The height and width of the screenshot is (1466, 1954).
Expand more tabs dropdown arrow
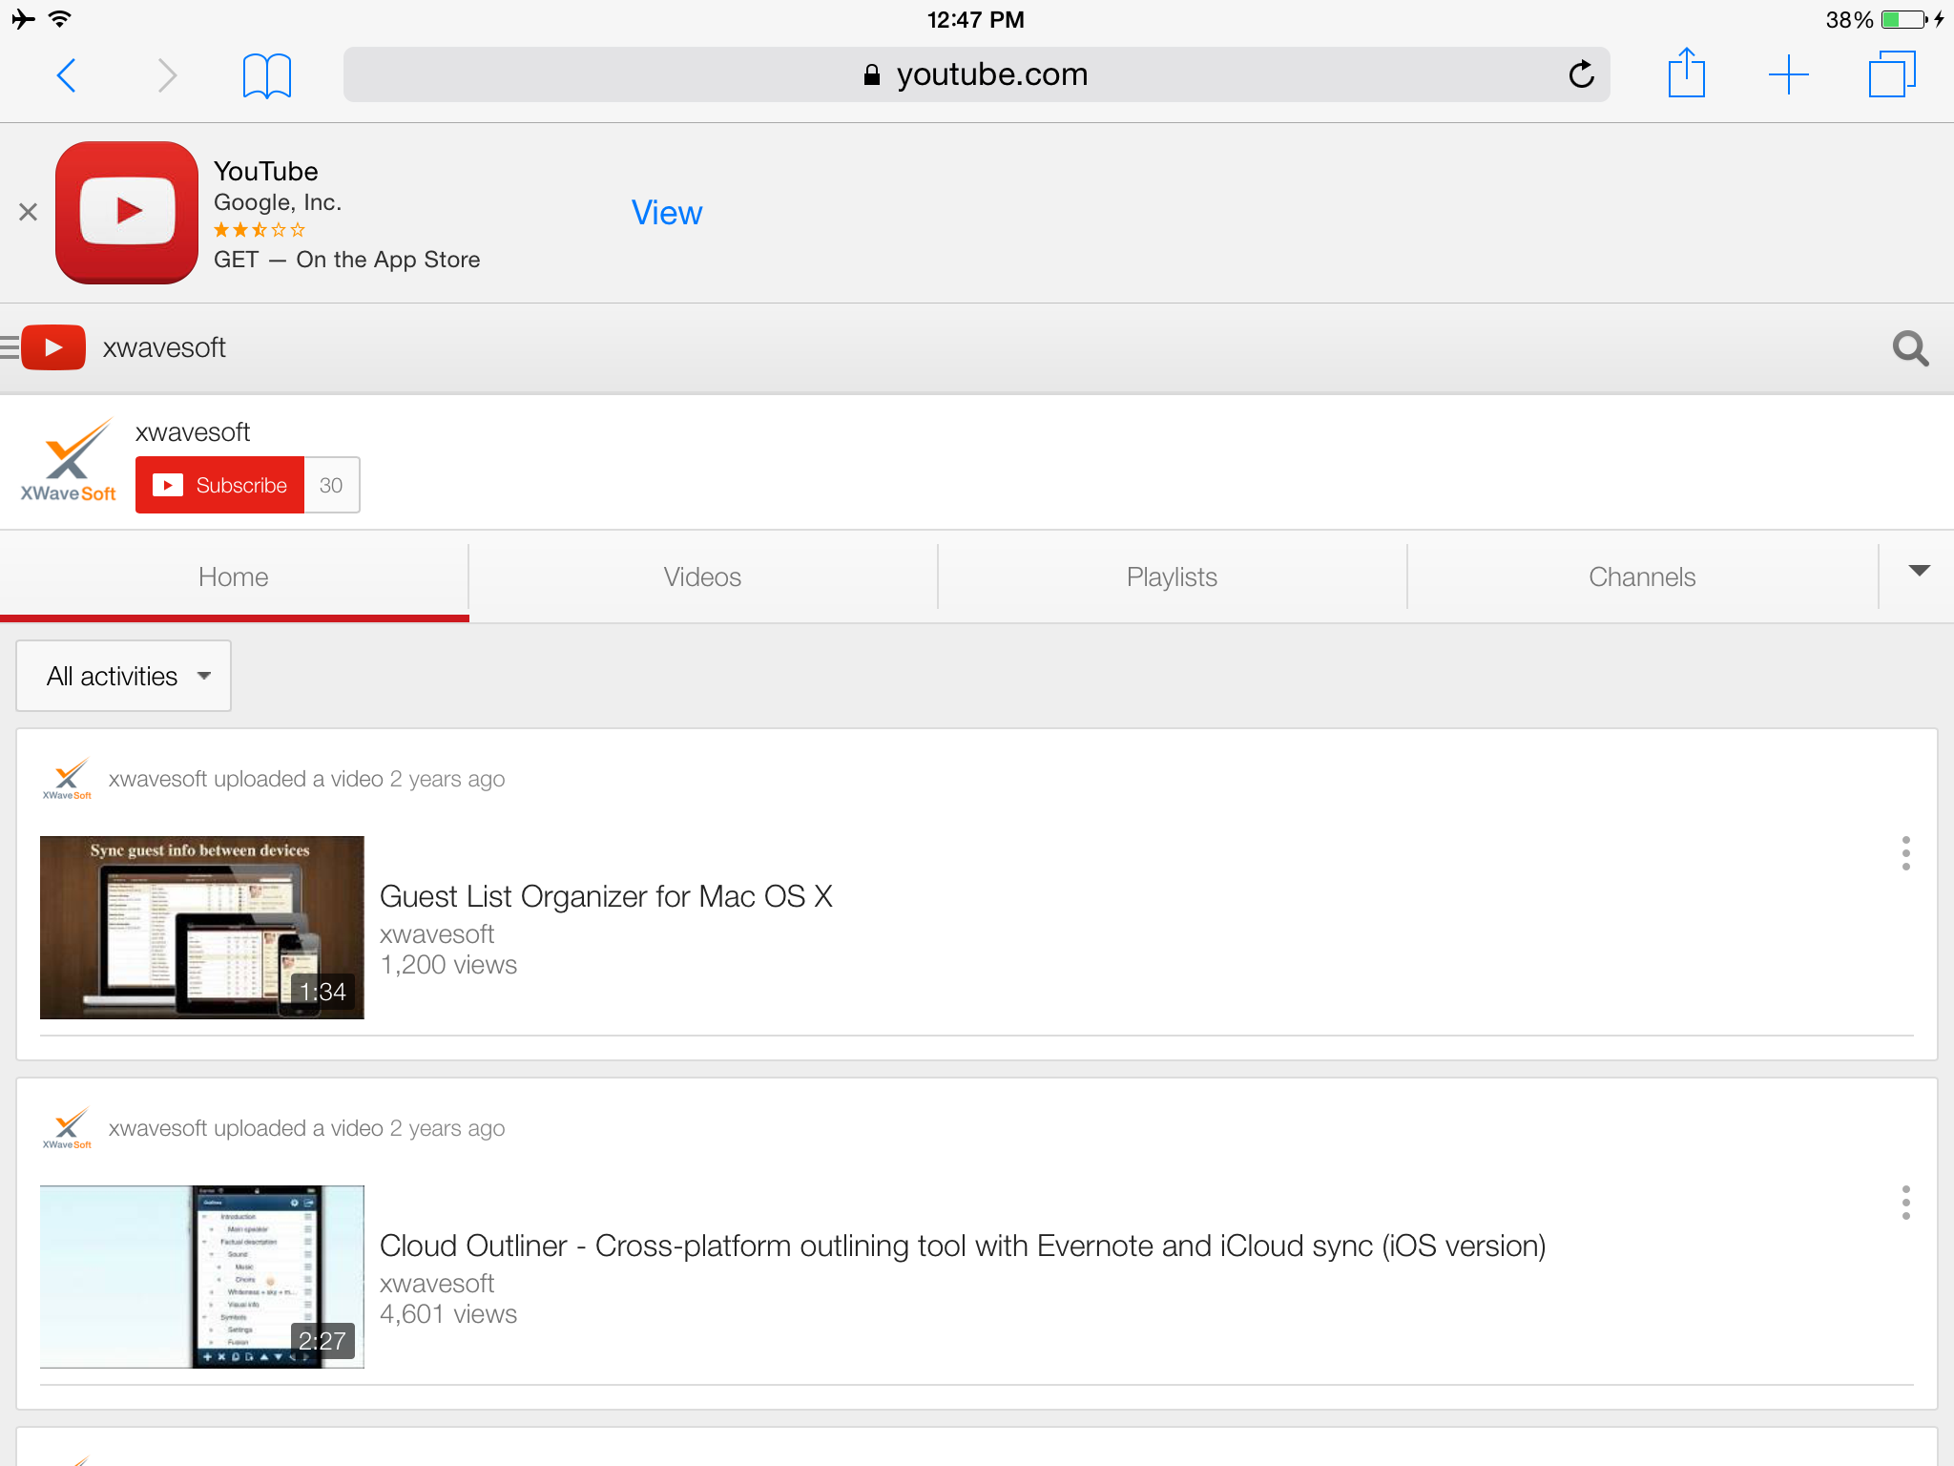point(1919,571)
